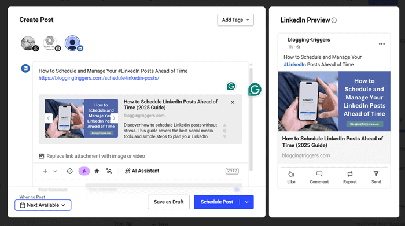Screen dimensions: 405x226
Task: Open the bloggingtriggers.com schedule-linkedin-posts link
Action: [99, 78]
